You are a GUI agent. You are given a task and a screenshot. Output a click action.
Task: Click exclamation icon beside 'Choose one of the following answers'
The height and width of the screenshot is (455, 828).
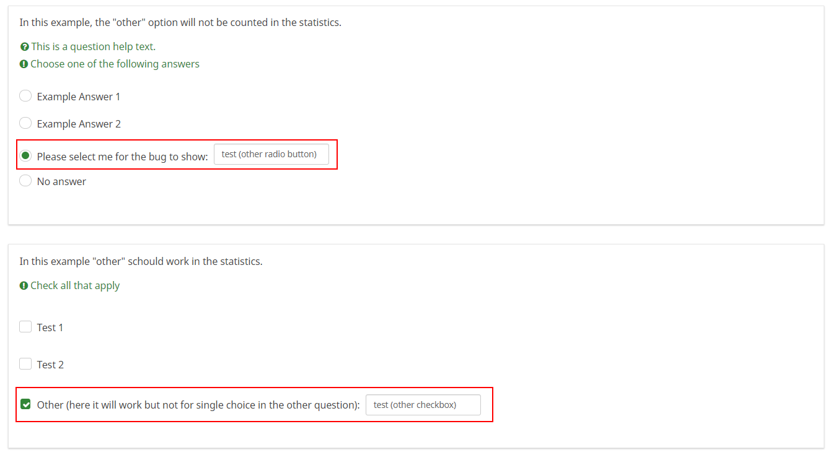point(24,64)
